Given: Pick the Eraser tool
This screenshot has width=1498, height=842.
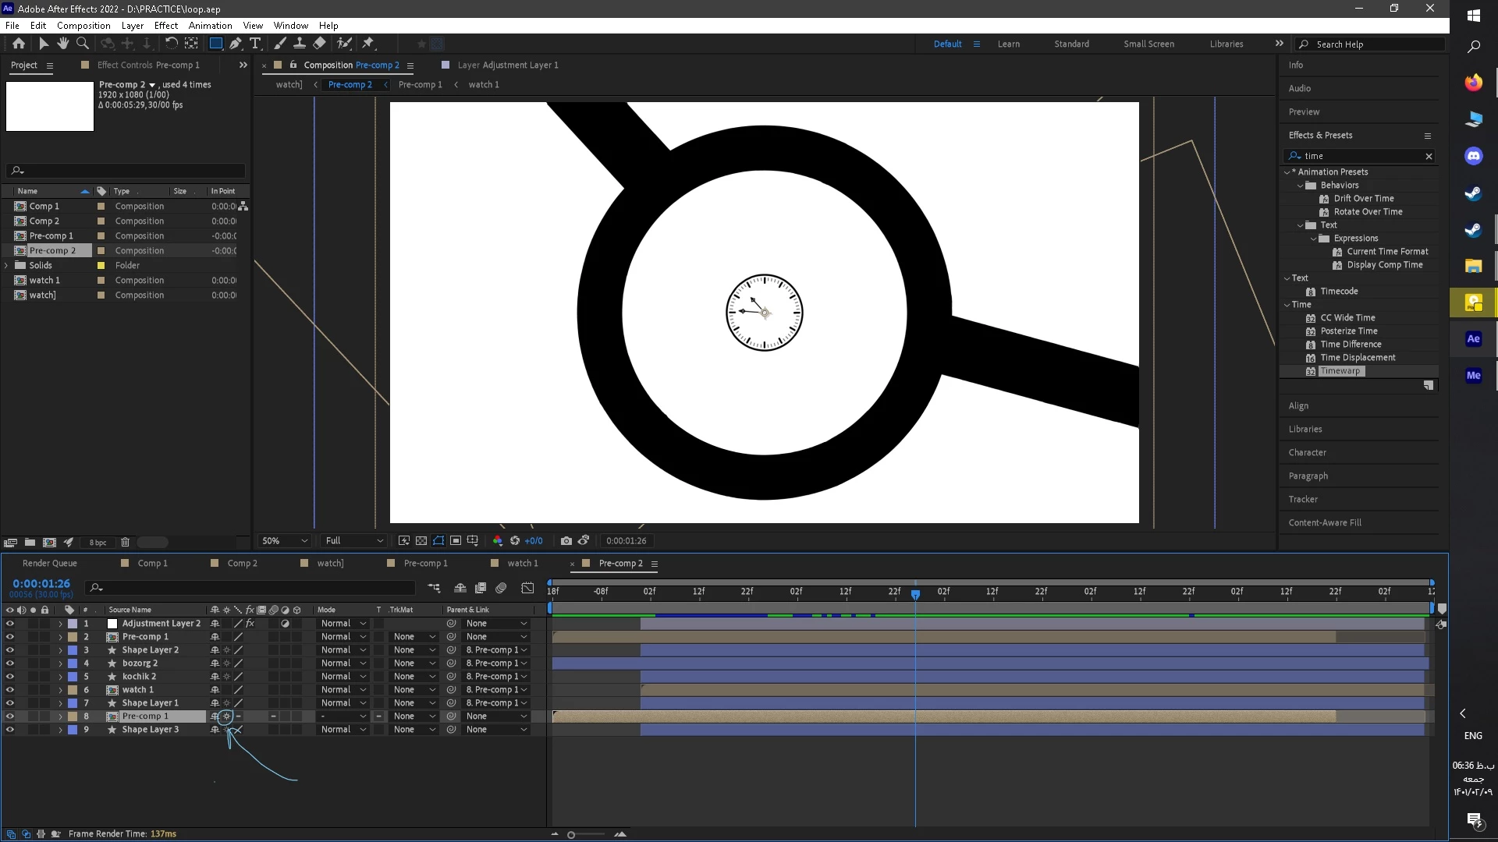Looking at the screenshot, I should coord(319,44).
